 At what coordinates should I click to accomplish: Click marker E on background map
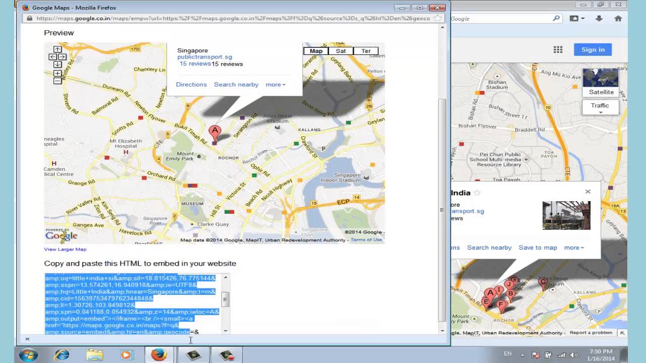pyautogui.click(x=486, y=302)
